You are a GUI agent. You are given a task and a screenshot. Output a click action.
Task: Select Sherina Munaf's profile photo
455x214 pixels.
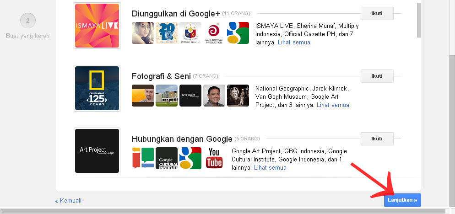(143, 33)
